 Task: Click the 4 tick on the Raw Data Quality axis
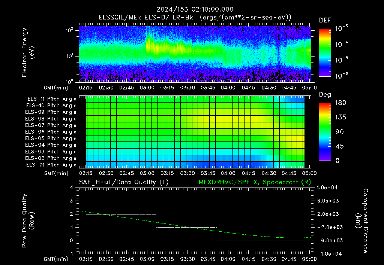(71, 188)
